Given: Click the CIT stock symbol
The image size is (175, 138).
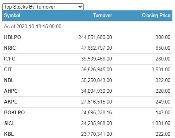Looking at the screenshot, I should pyautogui.click(x=8, y=69).
